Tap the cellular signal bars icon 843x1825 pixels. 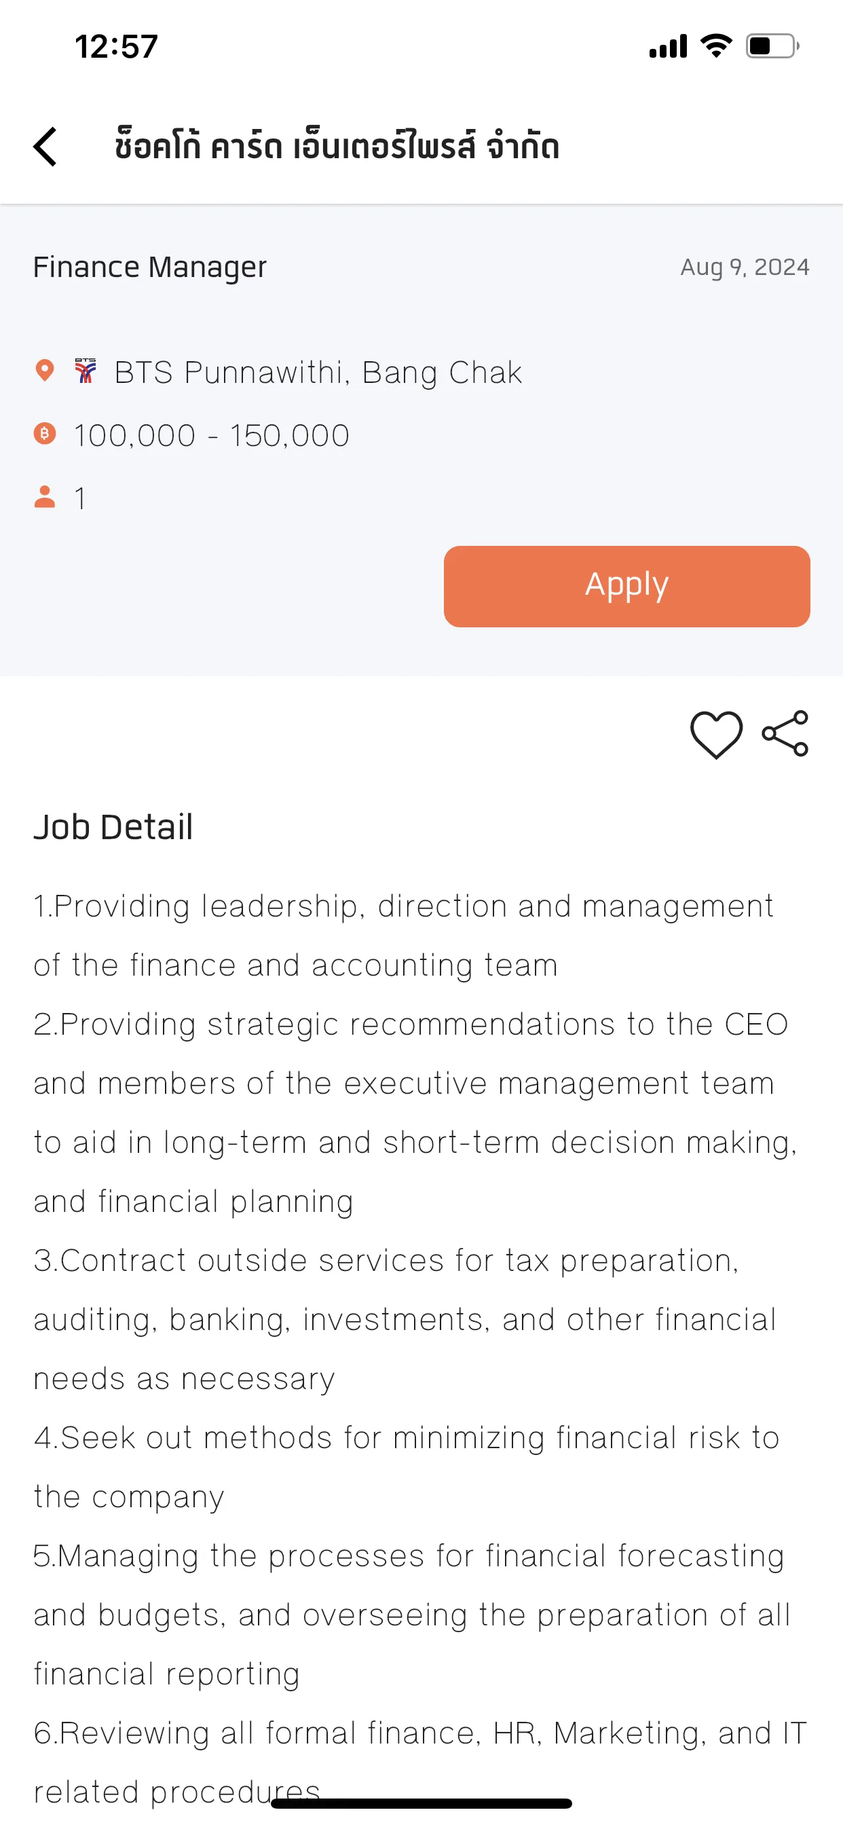point(668,46)
